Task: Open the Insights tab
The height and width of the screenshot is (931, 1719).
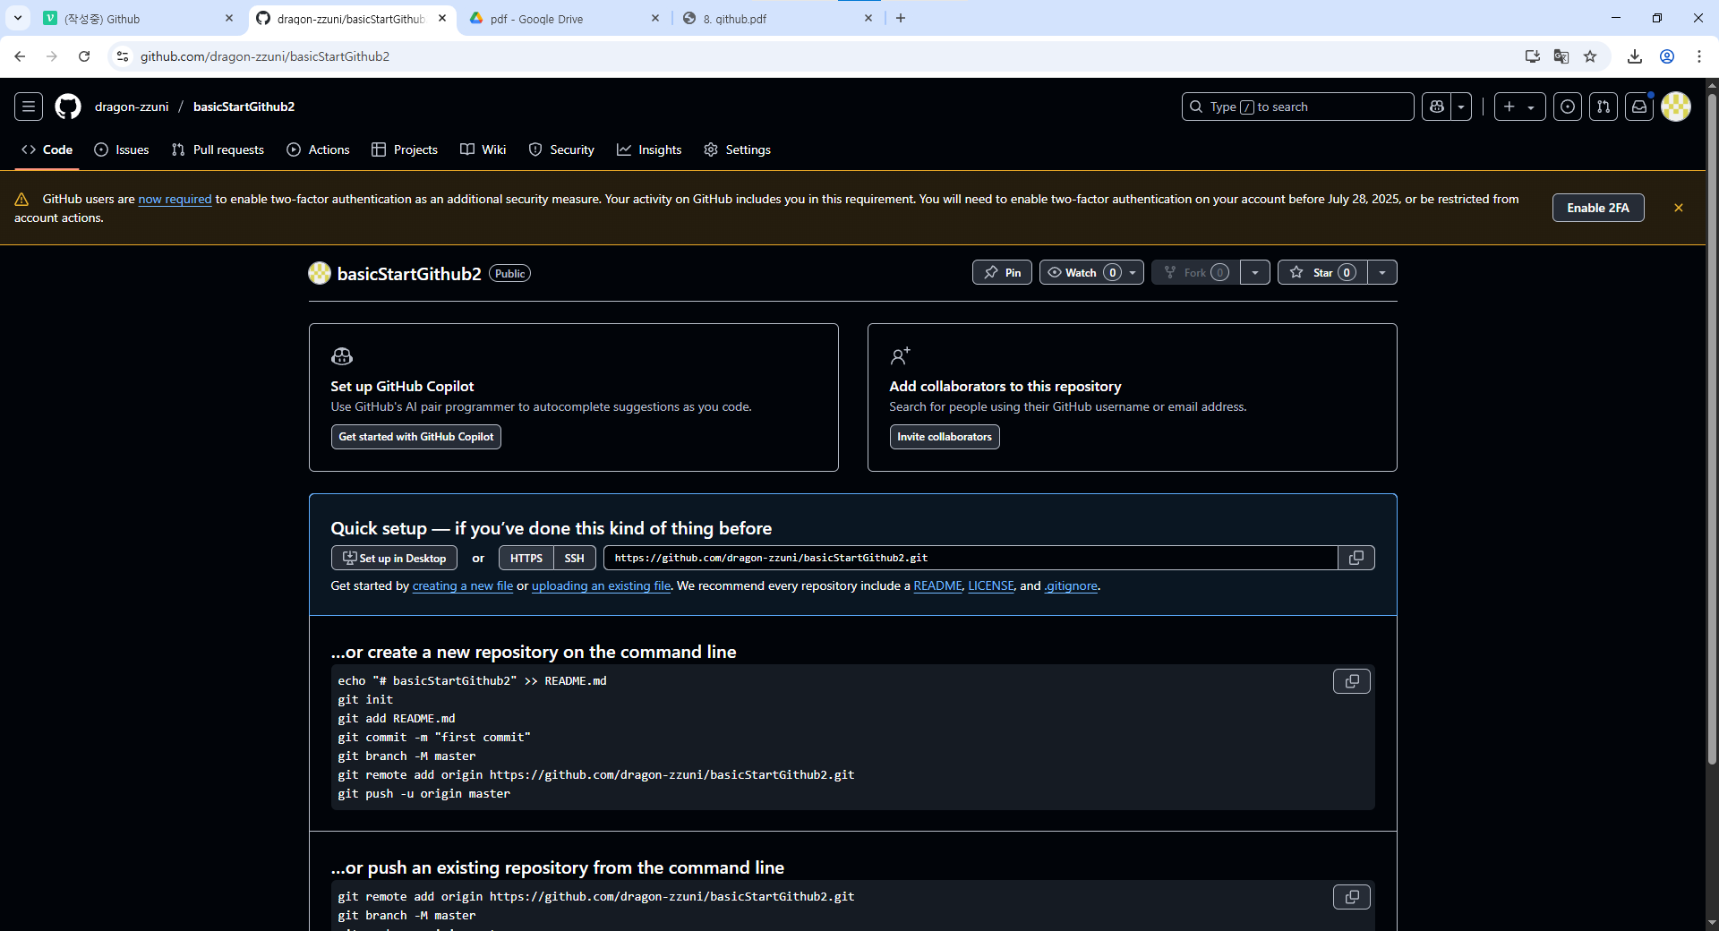Action: [x=649, y=149]
